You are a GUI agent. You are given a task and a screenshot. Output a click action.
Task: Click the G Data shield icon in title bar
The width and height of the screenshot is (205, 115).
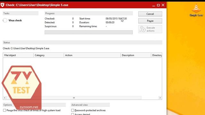tap(3, 5)
